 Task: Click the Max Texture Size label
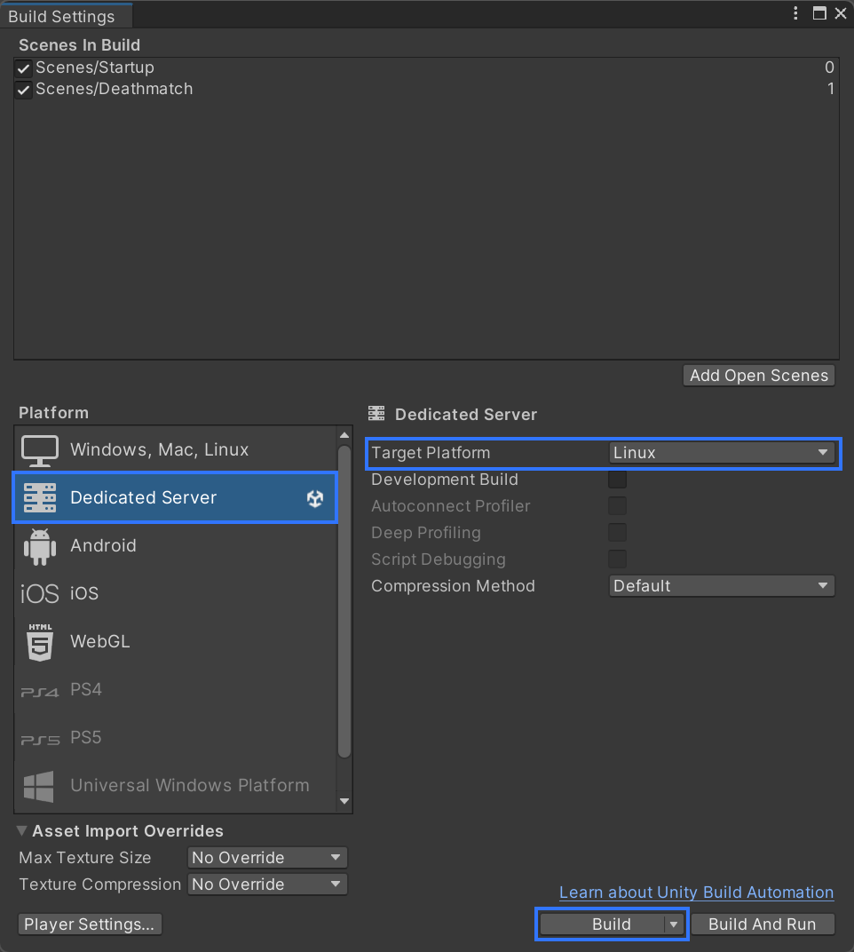pos(85,857)
